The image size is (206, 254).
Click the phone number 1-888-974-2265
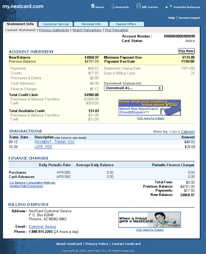click(x=41, y=232)
